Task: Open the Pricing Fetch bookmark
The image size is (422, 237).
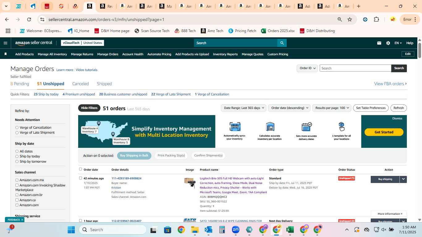Action: tap(242, 31)
